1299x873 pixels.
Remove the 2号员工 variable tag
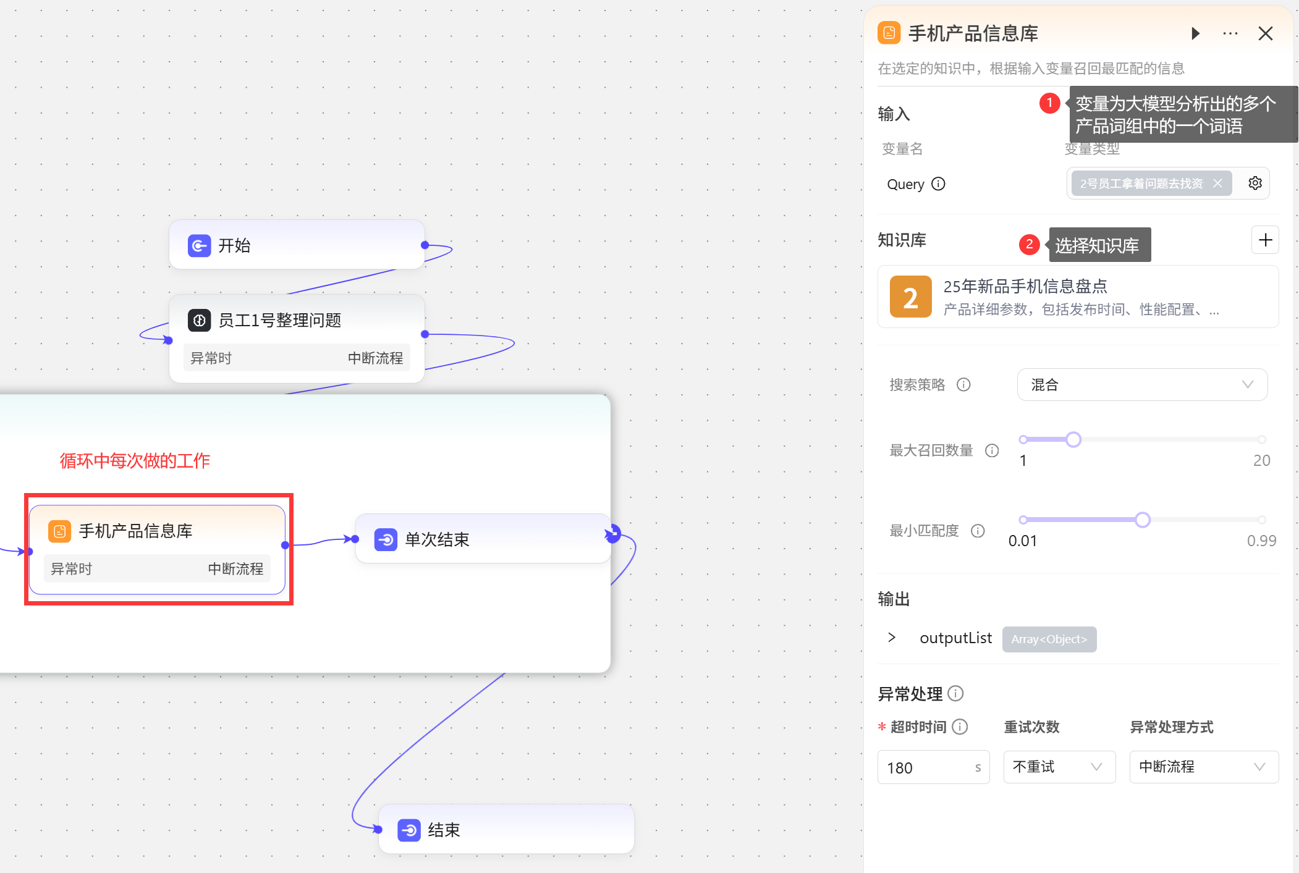click(1217, 183)
